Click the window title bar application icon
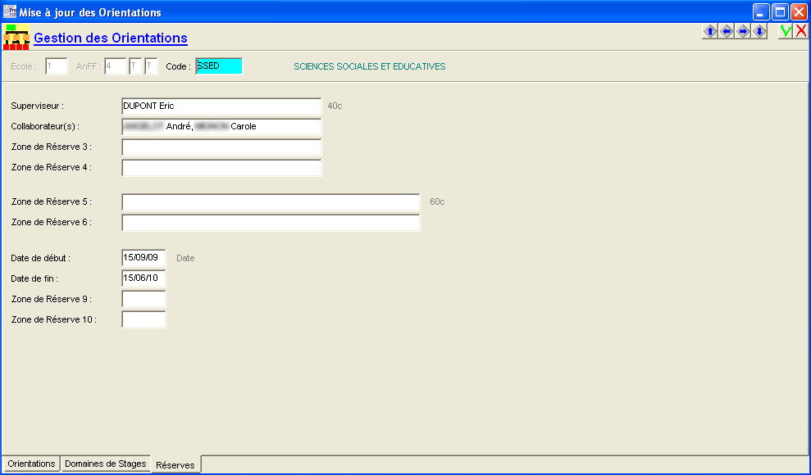The width and height of the screenshot is (811, 475). pos(10,12)
